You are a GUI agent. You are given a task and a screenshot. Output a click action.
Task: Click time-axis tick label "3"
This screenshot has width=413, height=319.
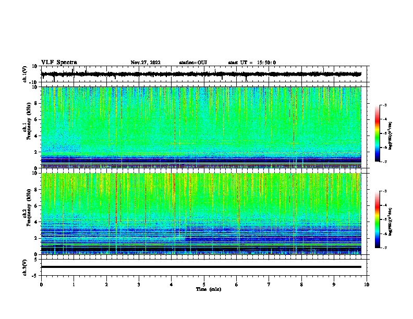(139, 285)
